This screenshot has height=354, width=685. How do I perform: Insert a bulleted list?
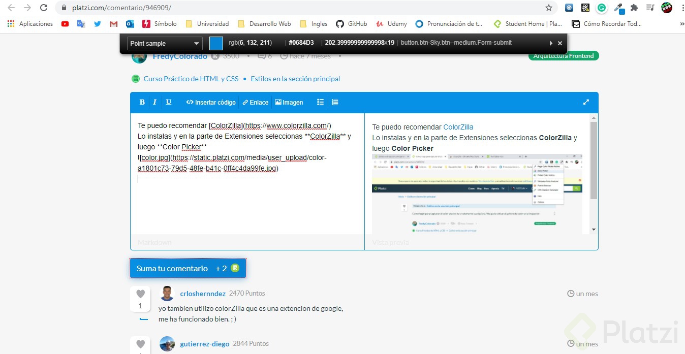tap(321, 102)
